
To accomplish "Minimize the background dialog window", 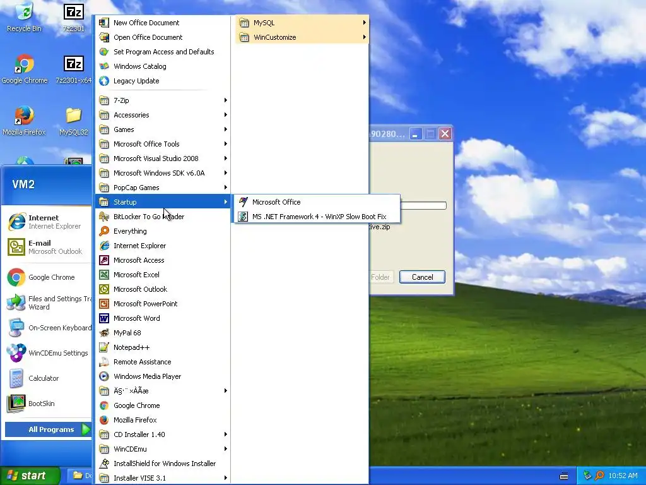I will click(x=416, y=134).
